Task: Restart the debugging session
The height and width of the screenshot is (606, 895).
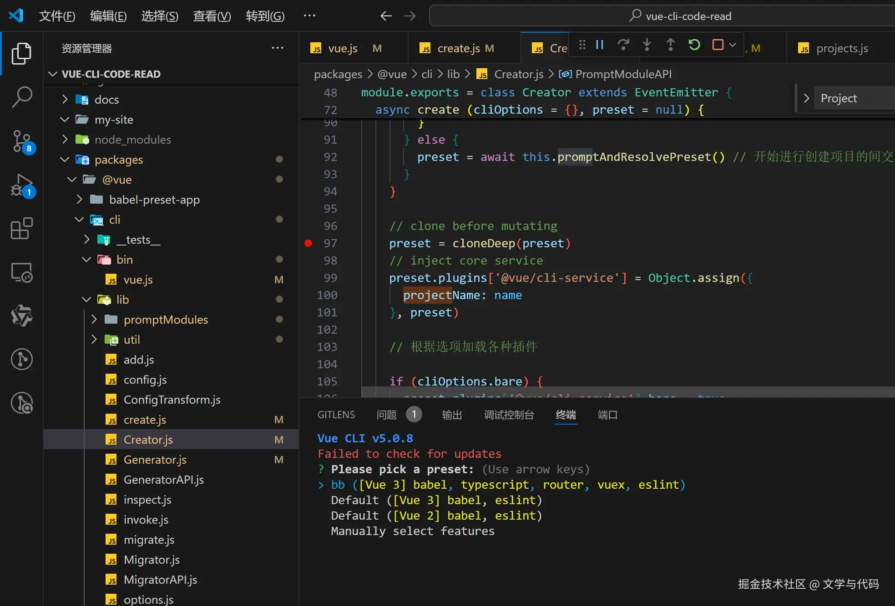Action: [x=694, y=45]
